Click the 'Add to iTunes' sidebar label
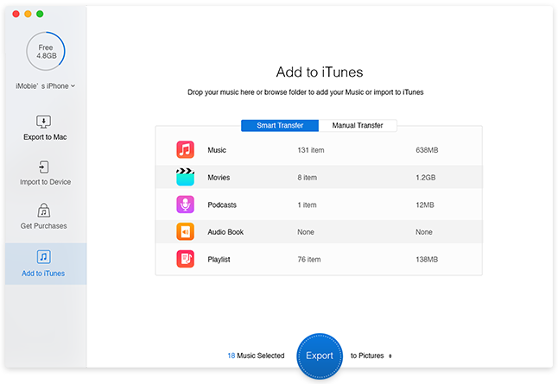Image resolution: width=558 pixels, height=384 pixels. coord(43,274)
